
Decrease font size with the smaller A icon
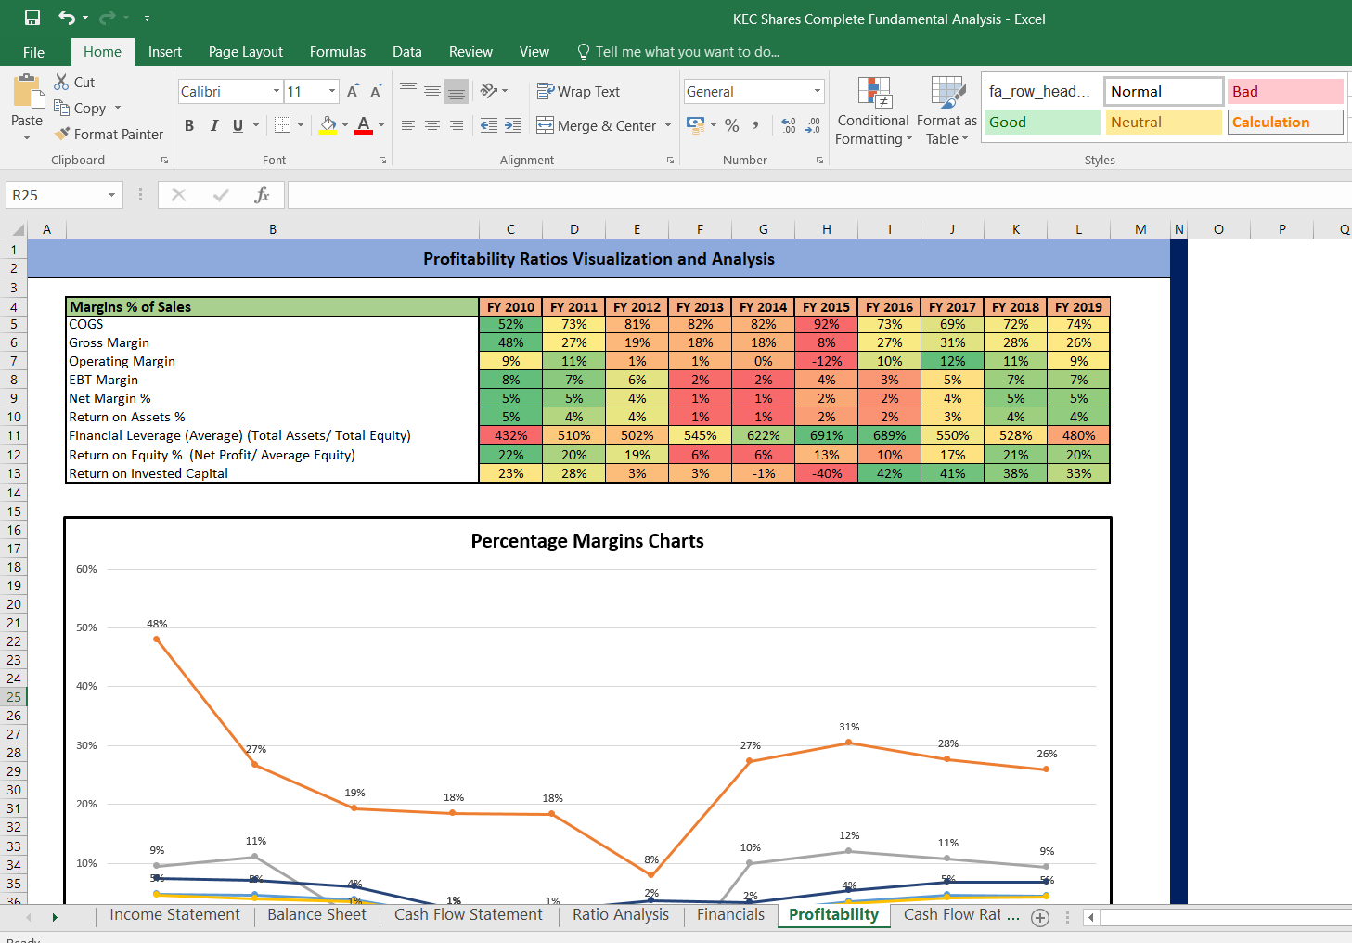coord(376,91)
